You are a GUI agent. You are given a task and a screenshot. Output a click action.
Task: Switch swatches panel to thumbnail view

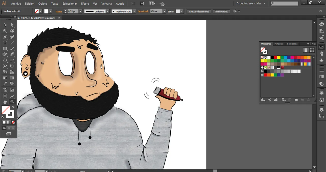[x=312, y=50]
